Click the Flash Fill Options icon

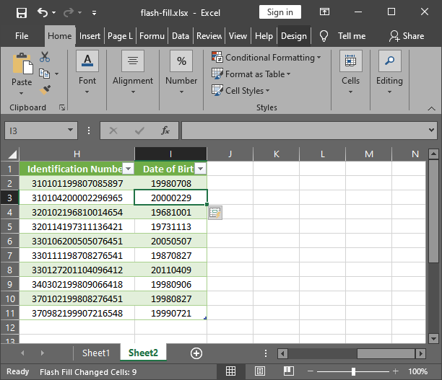tap(215, 213)
